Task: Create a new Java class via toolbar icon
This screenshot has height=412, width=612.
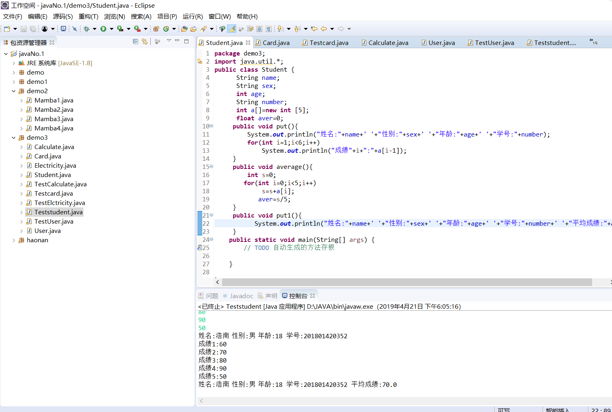Action: tap(166, 29)
